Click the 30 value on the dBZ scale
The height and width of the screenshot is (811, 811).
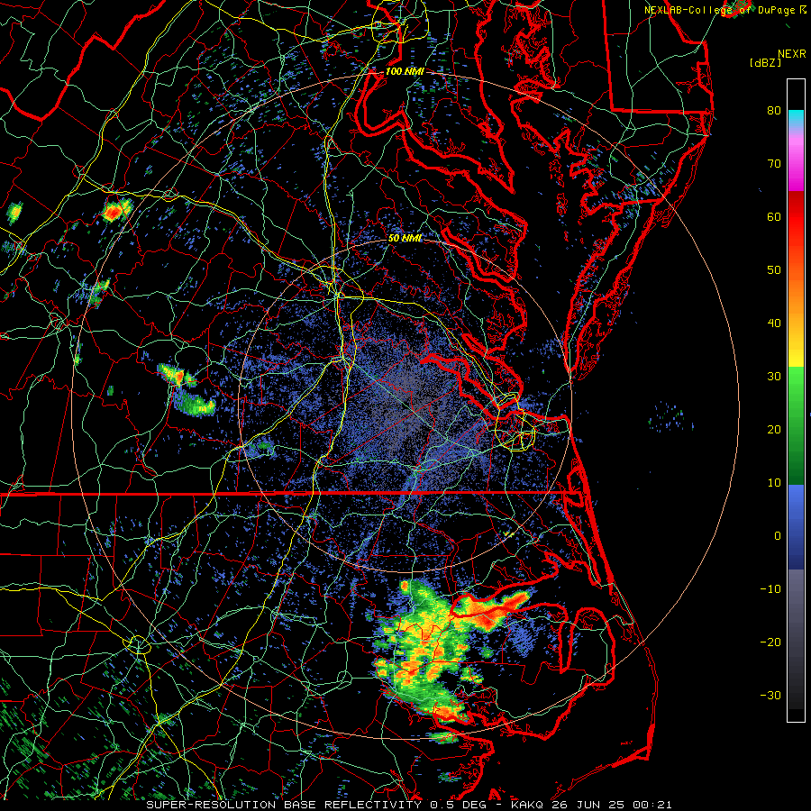tap(774, 376)
